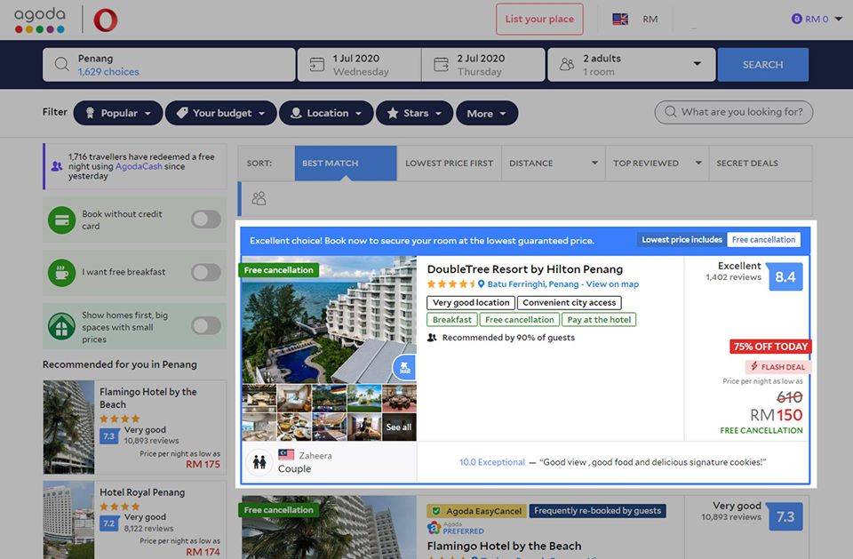
Task: Click the map pin icon beside Batu Ferringhi
Action: click(481, 284)
